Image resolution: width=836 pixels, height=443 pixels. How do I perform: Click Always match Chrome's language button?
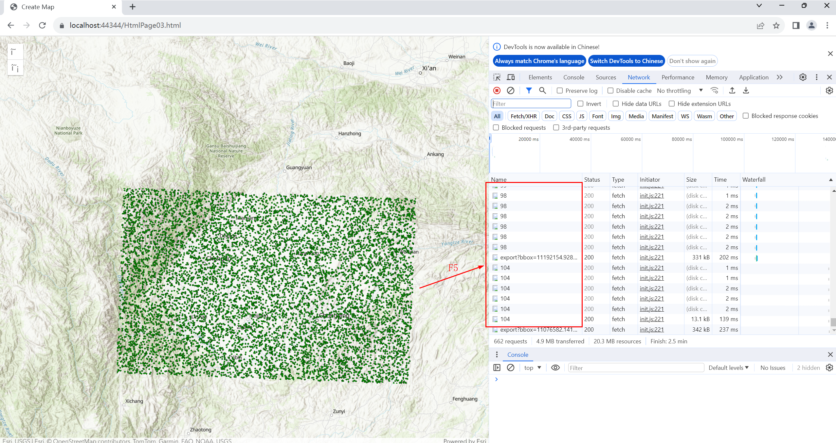coord(538,61)
